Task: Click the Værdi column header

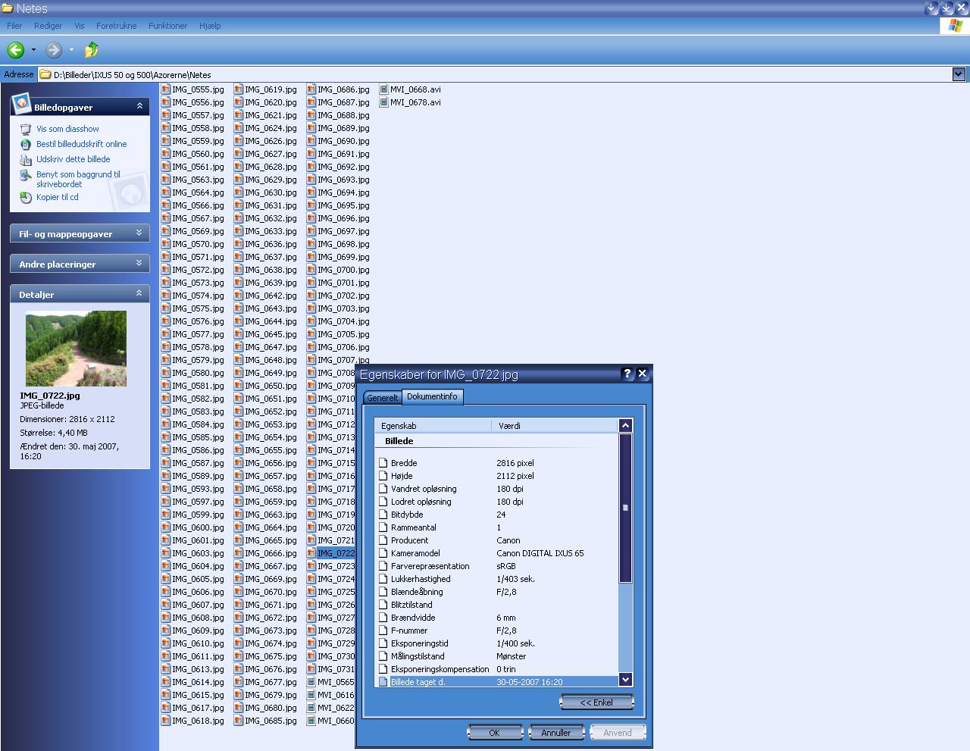Action: coord(555,426)
